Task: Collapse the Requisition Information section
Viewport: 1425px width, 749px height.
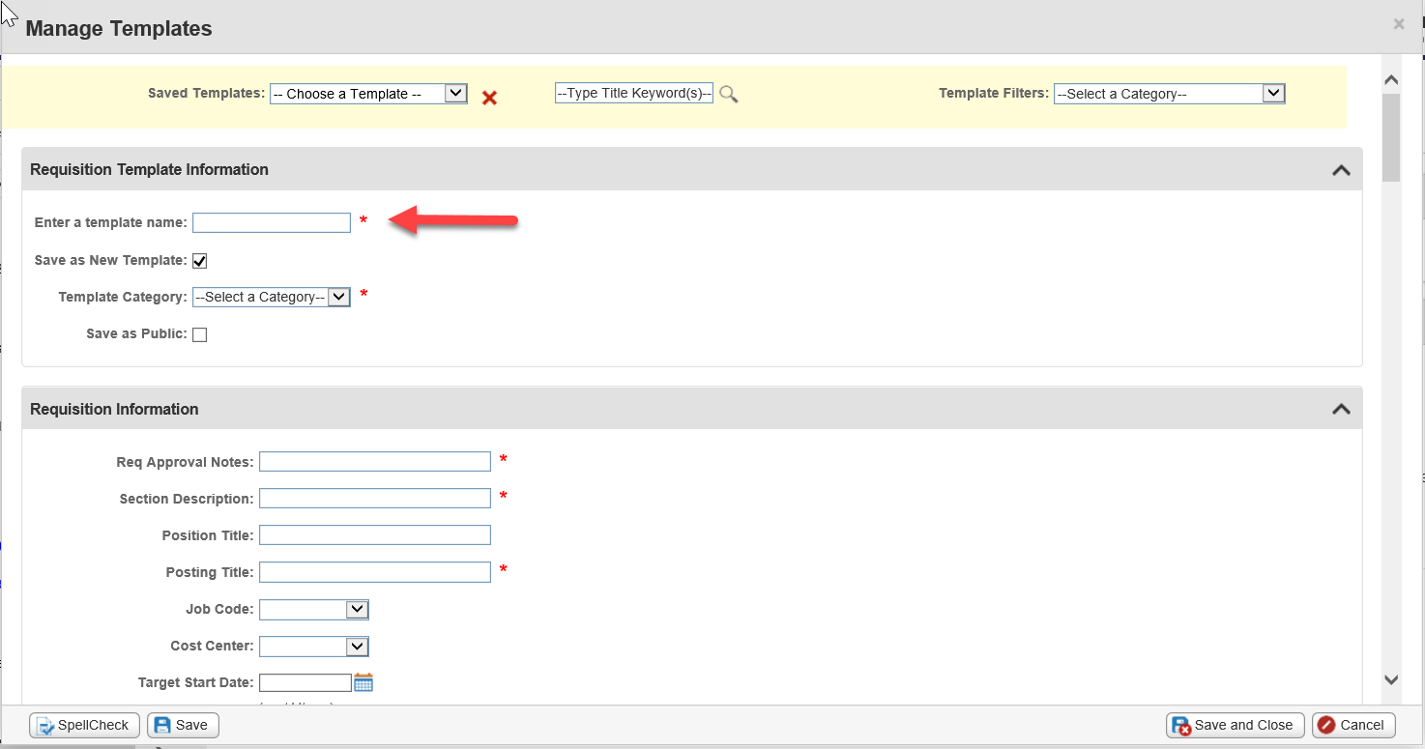Action: [1341, 409]
